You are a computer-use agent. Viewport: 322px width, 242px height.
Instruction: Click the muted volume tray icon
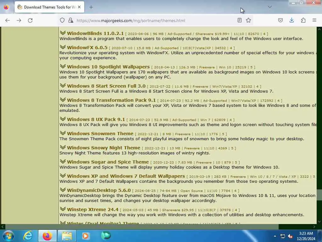(x=290, y=236)
